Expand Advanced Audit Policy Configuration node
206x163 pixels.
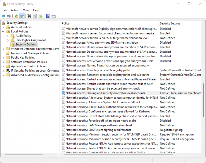click(x=3, y=75)
